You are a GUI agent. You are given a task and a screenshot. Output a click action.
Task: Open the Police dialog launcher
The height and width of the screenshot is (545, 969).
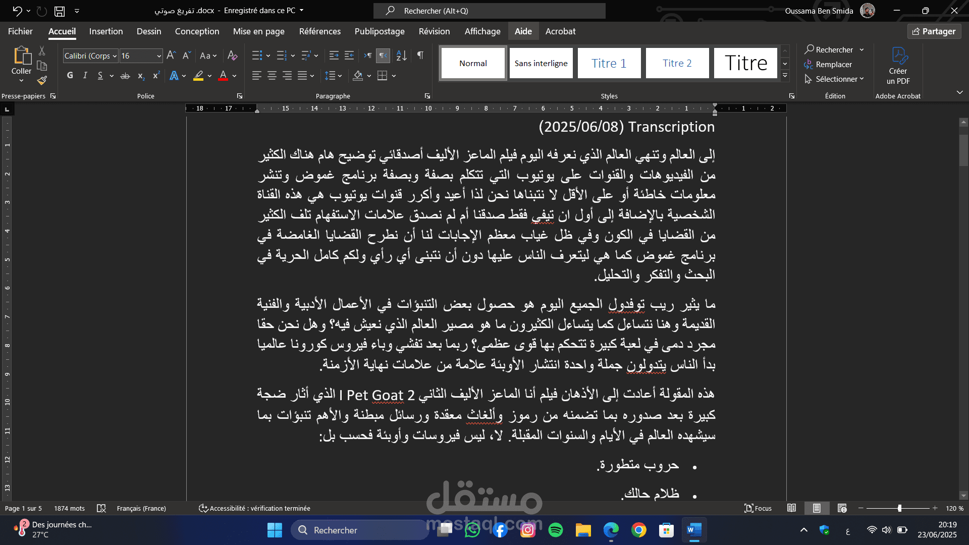click(240, 96)
